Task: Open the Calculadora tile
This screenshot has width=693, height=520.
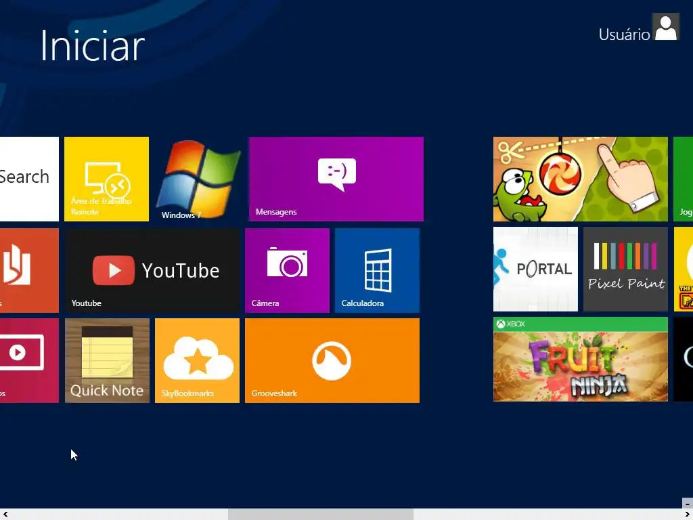Action: [x=378, y=271]
